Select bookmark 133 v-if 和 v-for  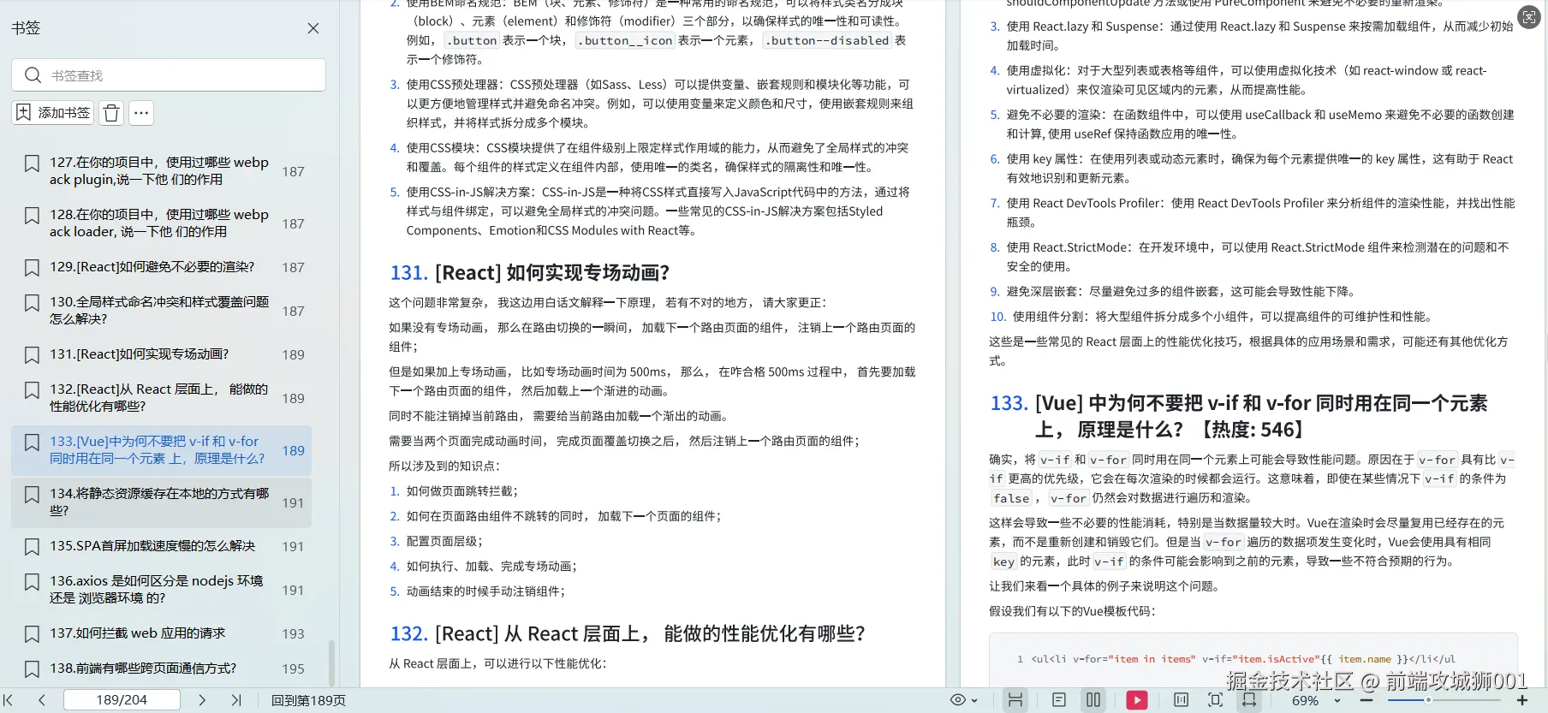(161, 450)
